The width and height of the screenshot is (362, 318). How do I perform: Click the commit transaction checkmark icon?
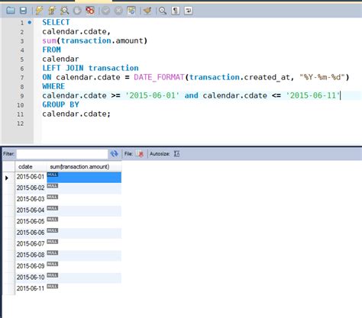(106, 11)
